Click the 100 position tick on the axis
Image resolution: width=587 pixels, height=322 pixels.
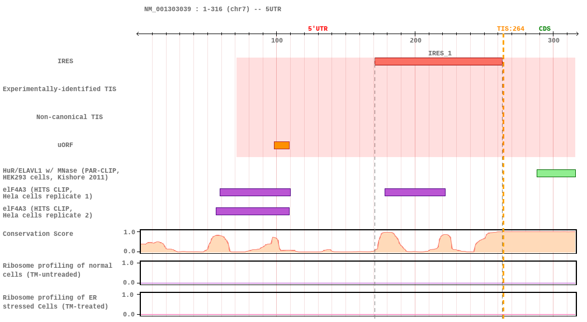[x=277, y=35]
